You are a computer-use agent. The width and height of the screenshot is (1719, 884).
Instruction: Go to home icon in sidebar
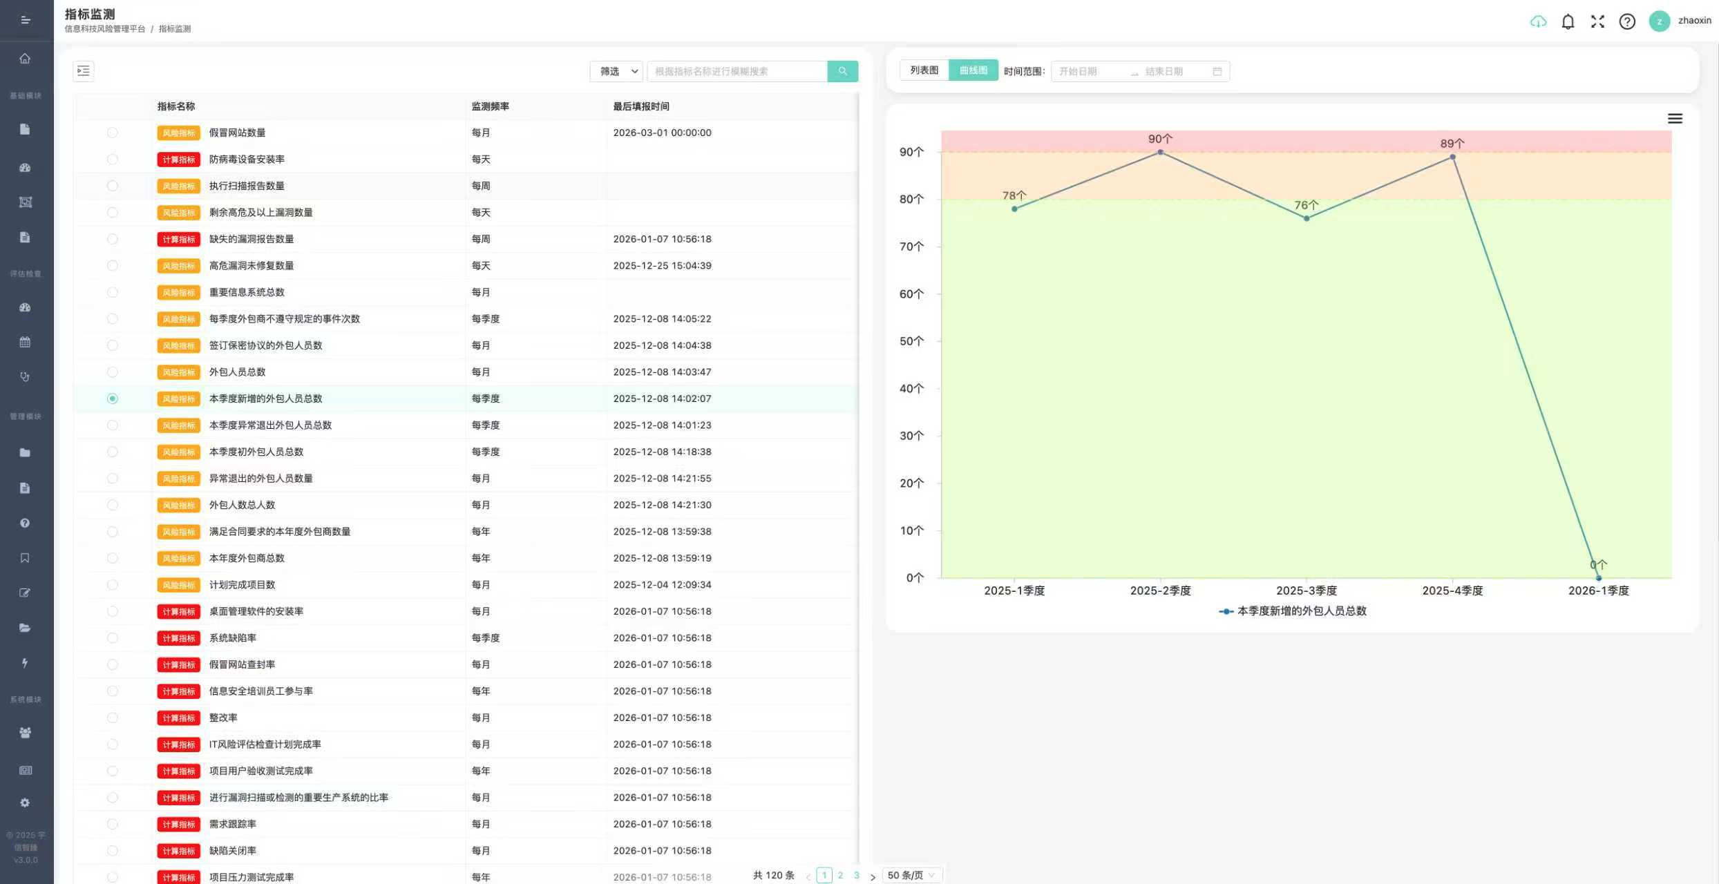click(25, 59)
